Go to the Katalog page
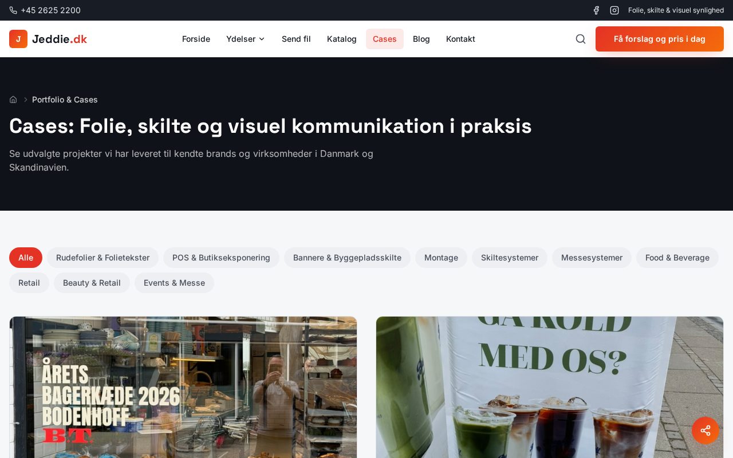The image size is (733, 458). 341,39
